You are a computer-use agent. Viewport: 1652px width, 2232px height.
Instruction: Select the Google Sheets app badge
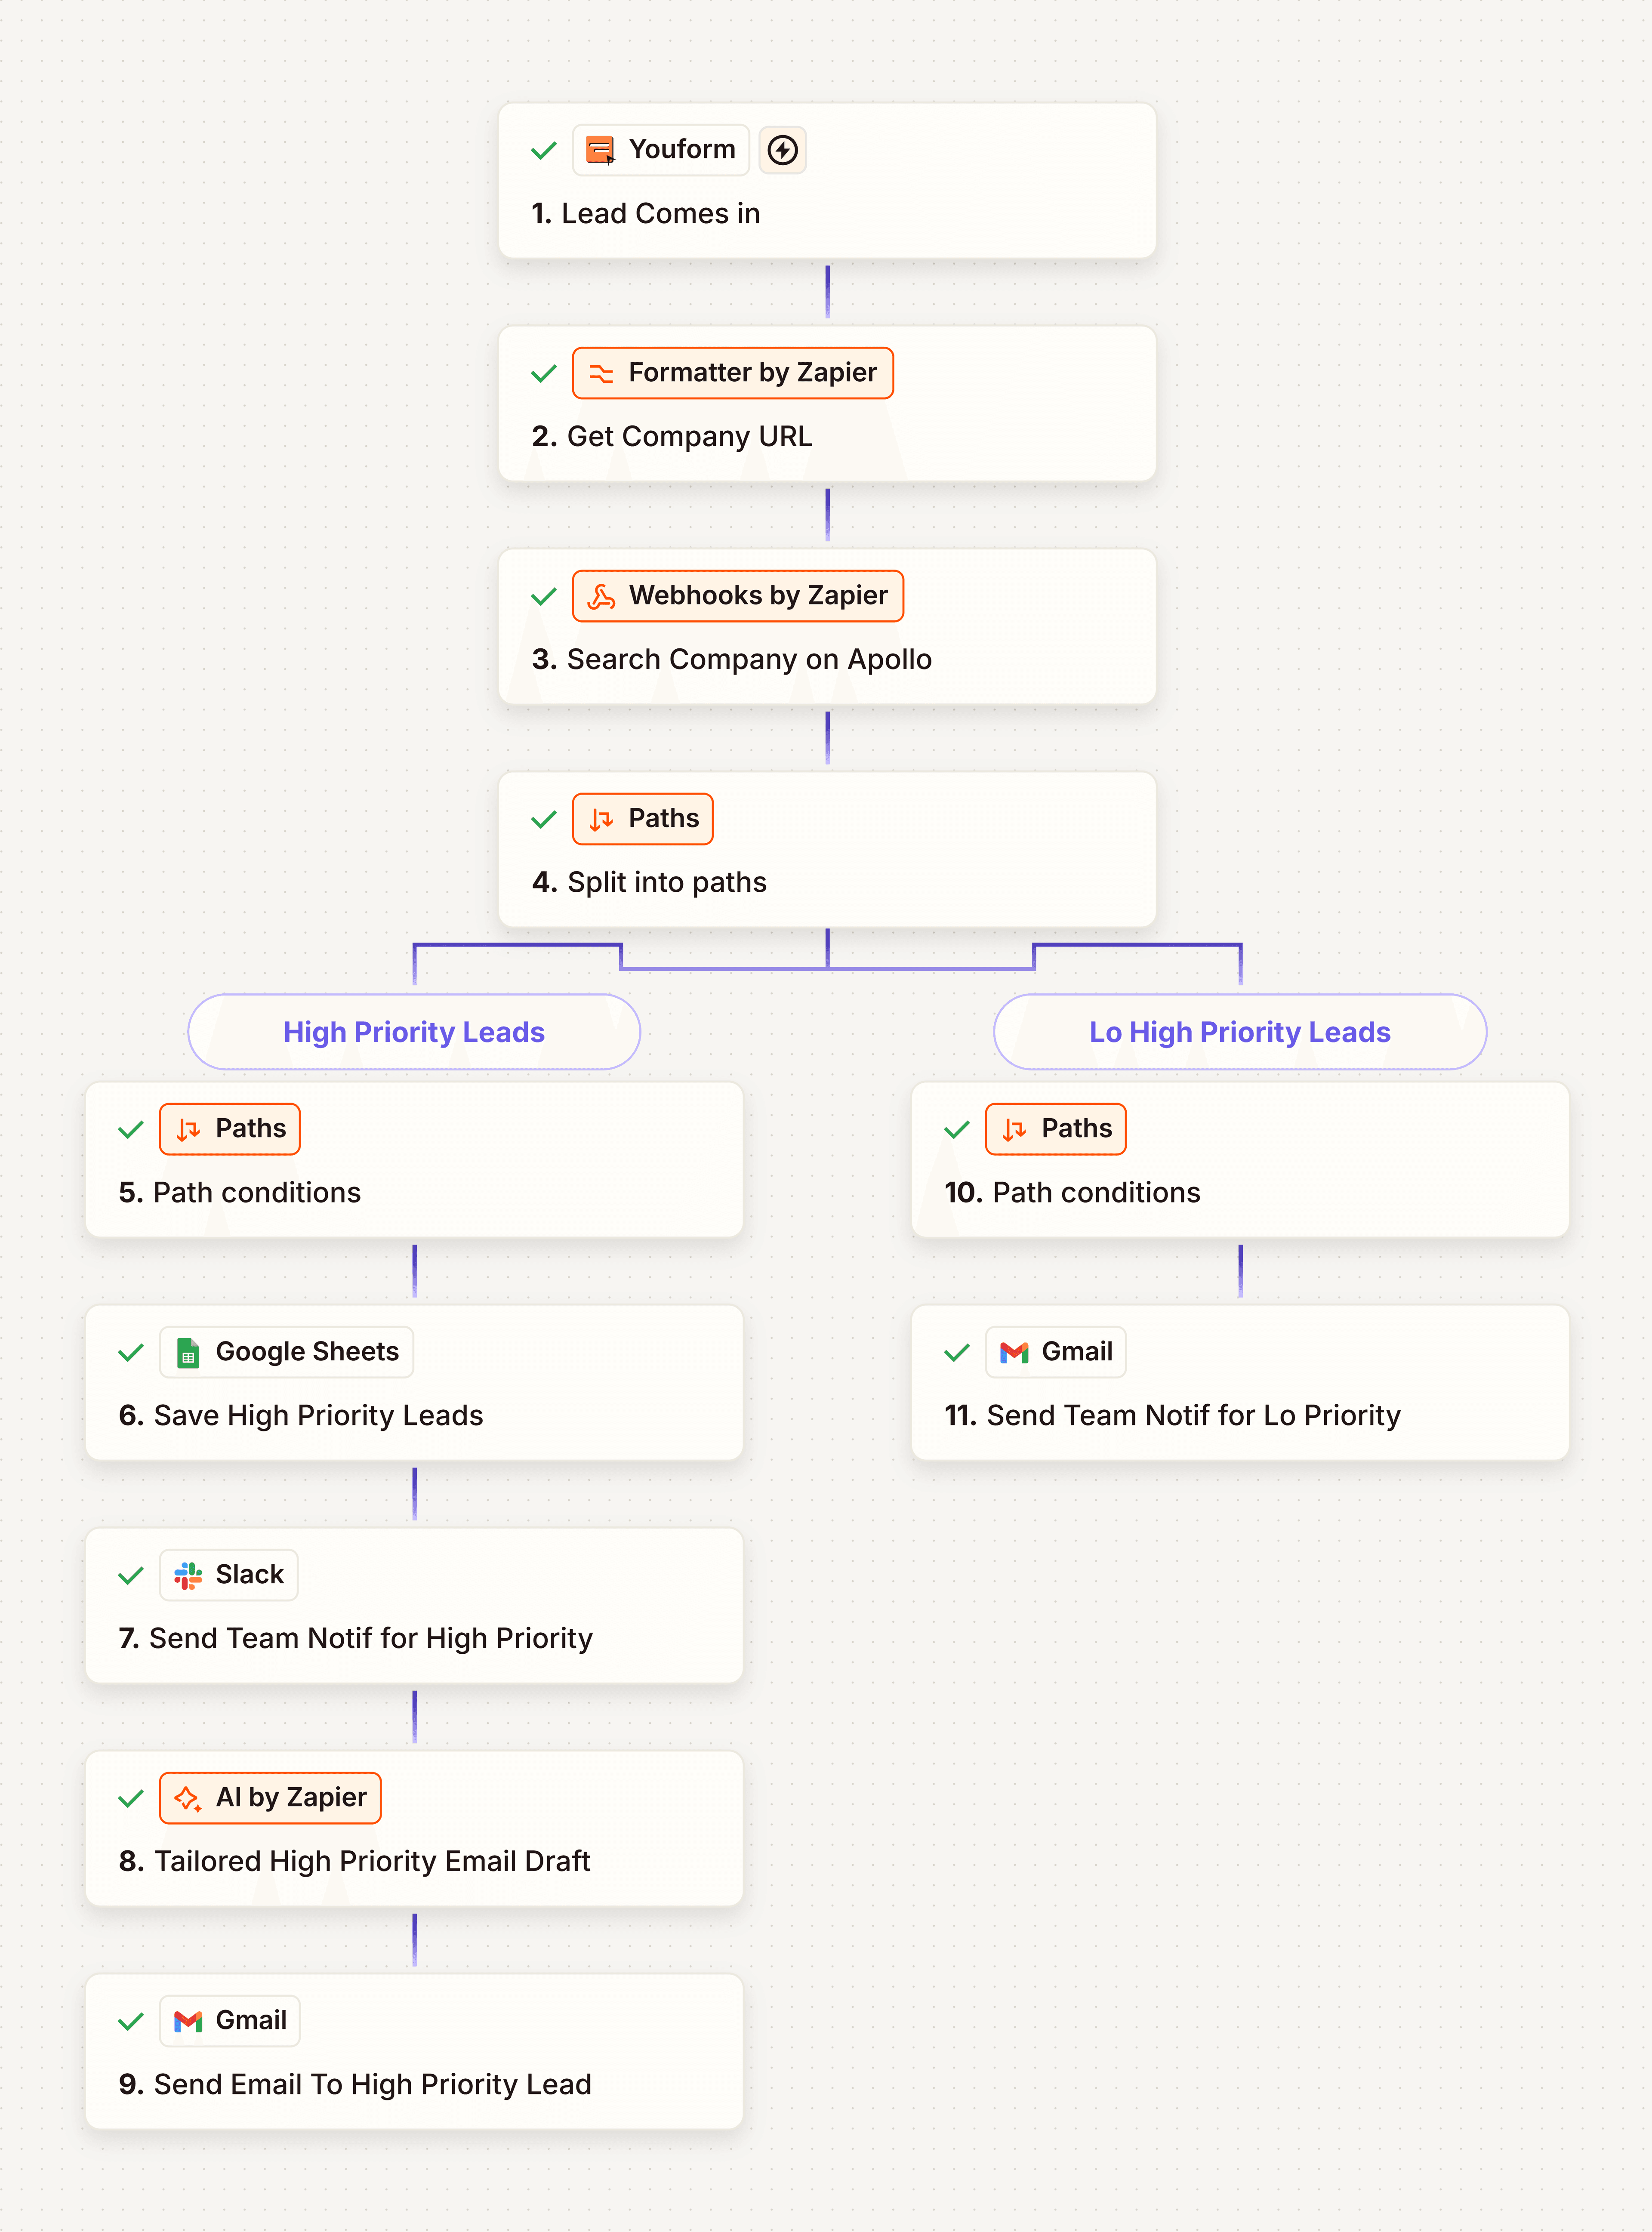point(287,1352)
